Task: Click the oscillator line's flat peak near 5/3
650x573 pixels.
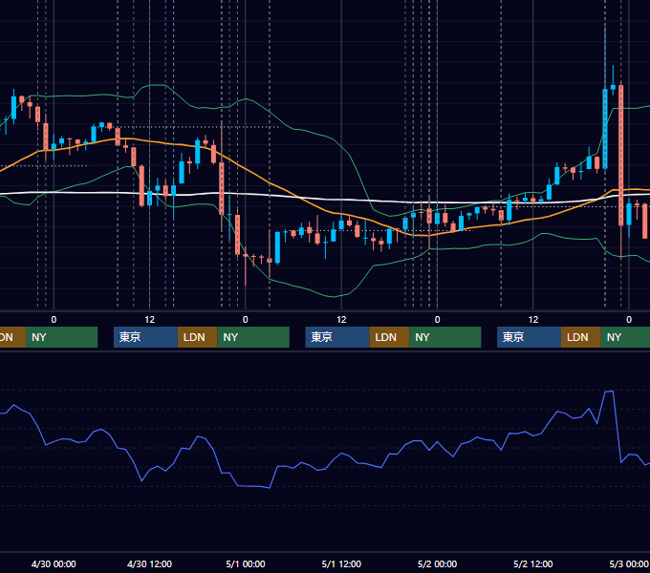Action: click(x=609, y=392)
